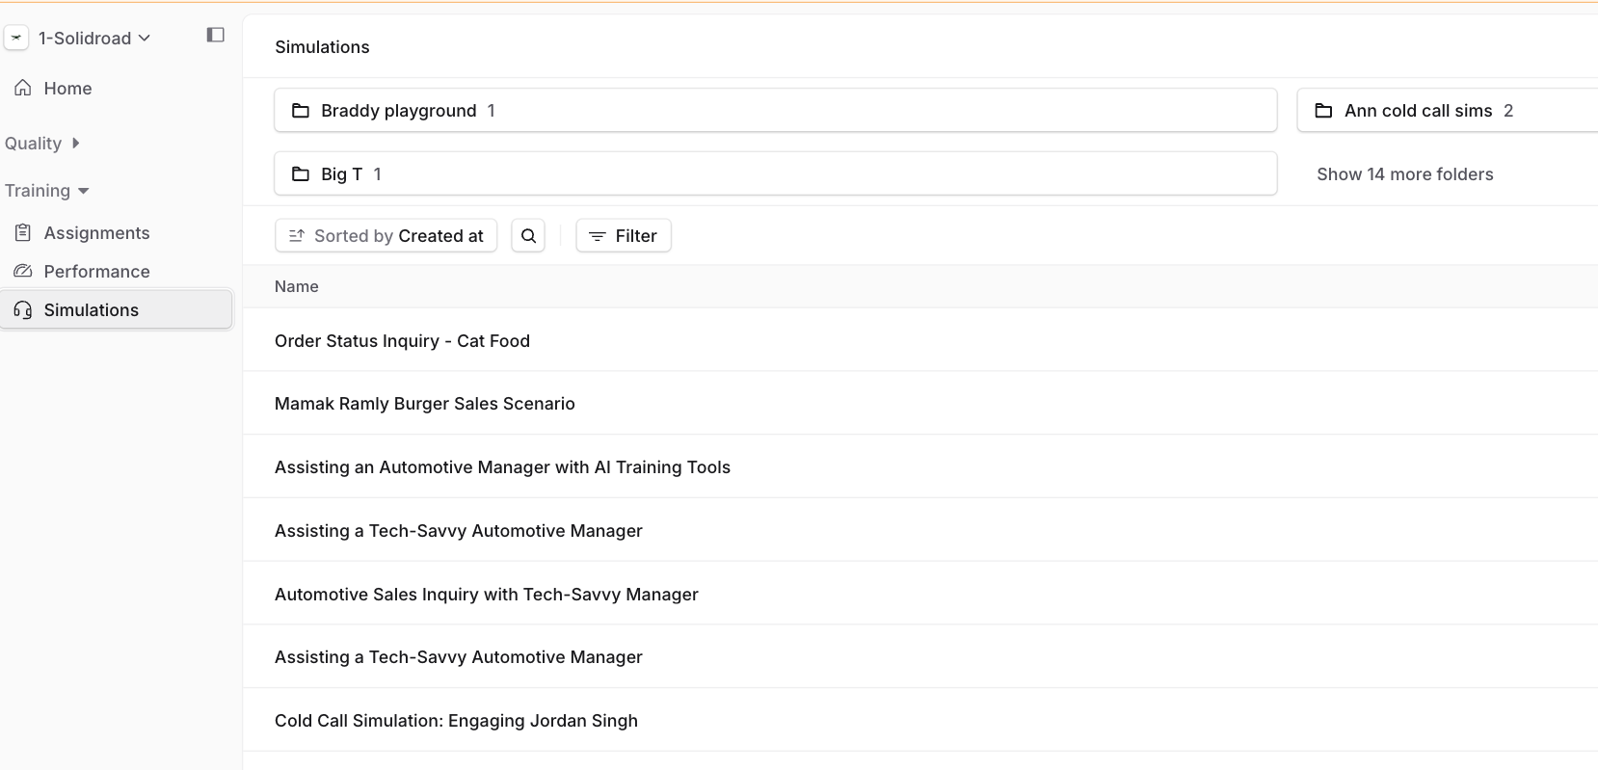The height and width of the screenshot is (770, 1598).
Task: Collapse the sidebar with panel toggle icon
Action: [216, 35]
